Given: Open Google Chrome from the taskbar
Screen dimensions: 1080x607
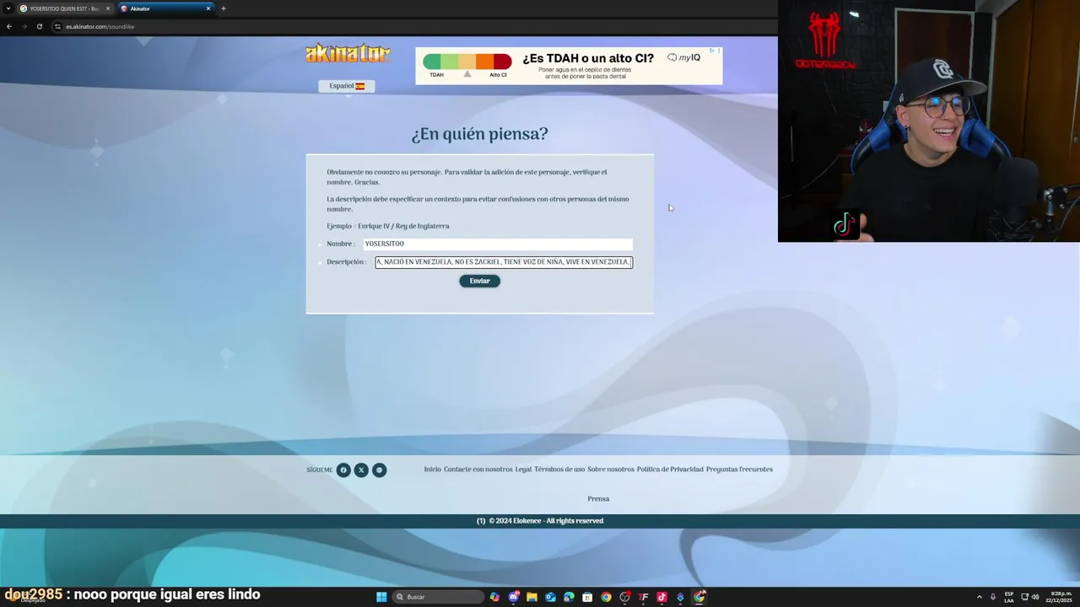Looking at the screenshot, I should point(606,597).
